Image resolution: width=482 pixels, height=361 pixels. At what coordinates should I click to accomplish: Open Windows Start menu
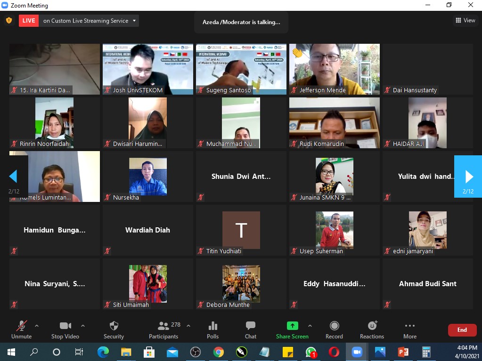coord(11,352)
